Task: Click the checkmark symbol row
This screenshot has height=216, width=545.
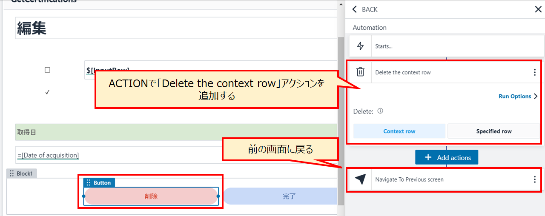Action: [x=47, y=92]
